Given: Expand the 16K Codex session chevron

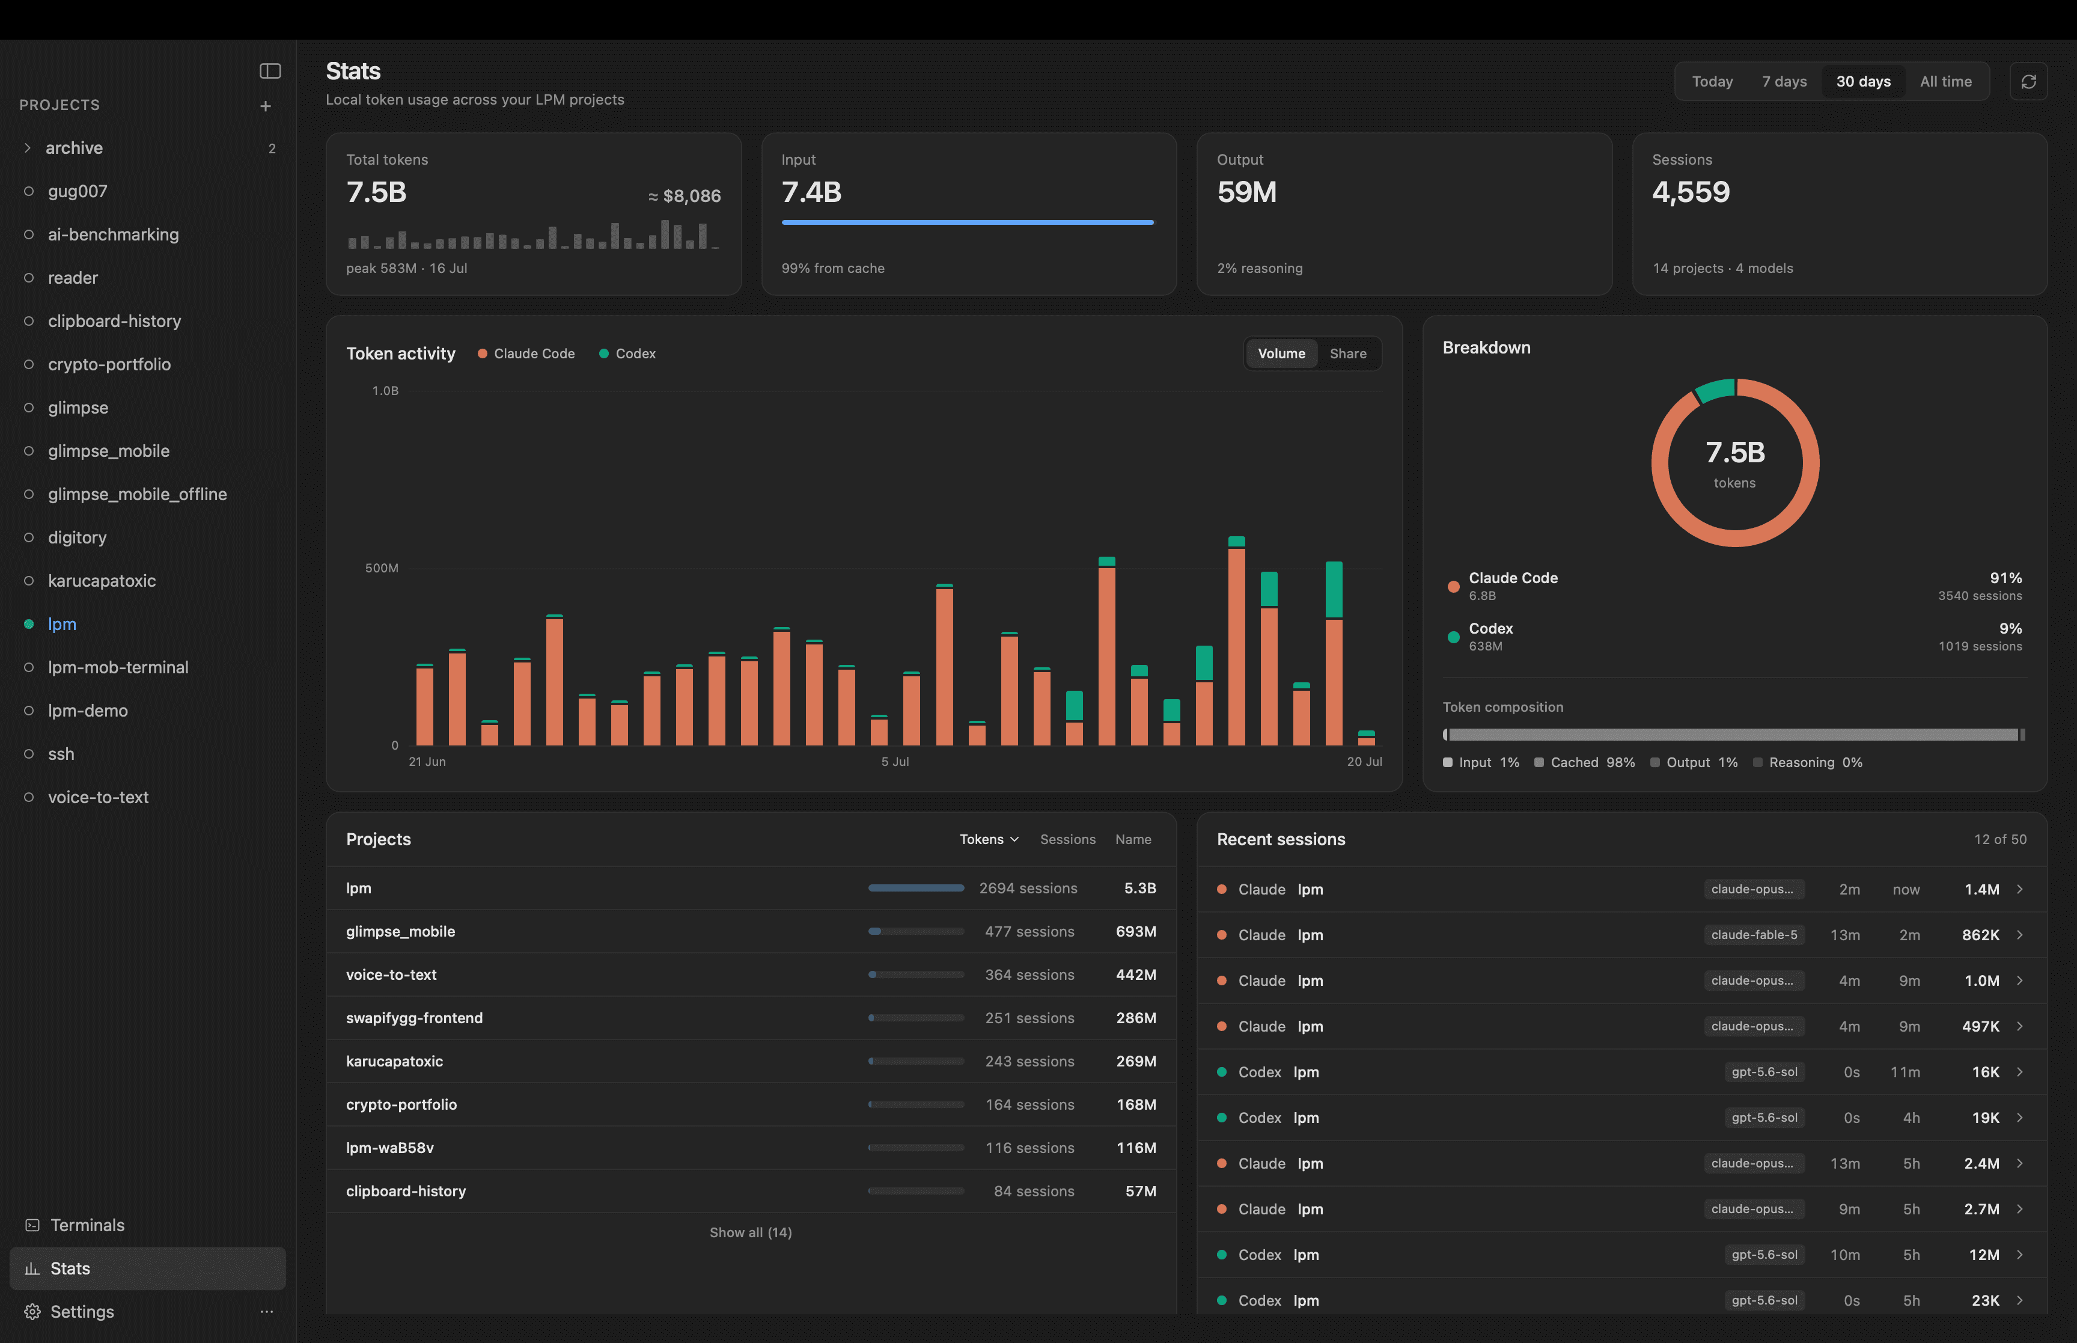Looking at the screenshot, I should [x=2019, y=1072].
